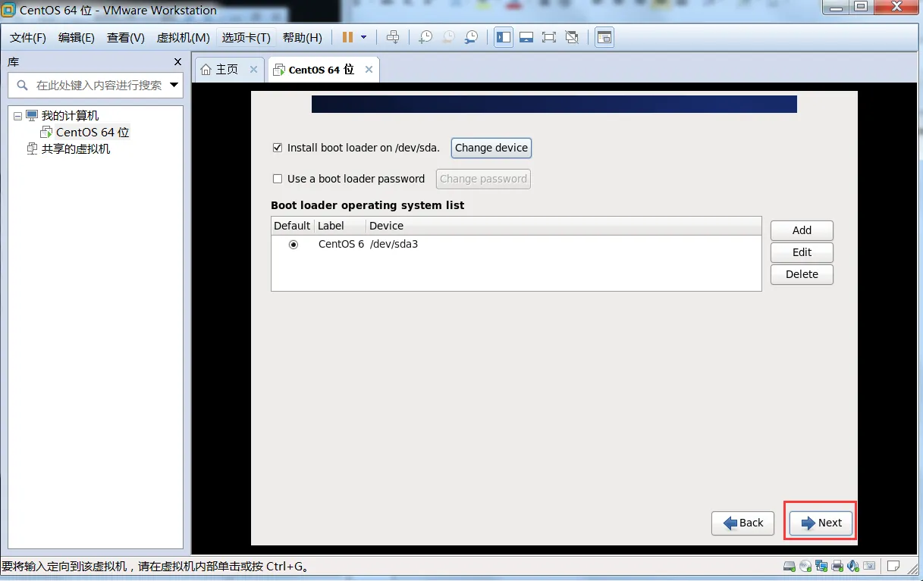
Task: Click the printer status icon
Action: pyautogui.click(x=837, y=566)
